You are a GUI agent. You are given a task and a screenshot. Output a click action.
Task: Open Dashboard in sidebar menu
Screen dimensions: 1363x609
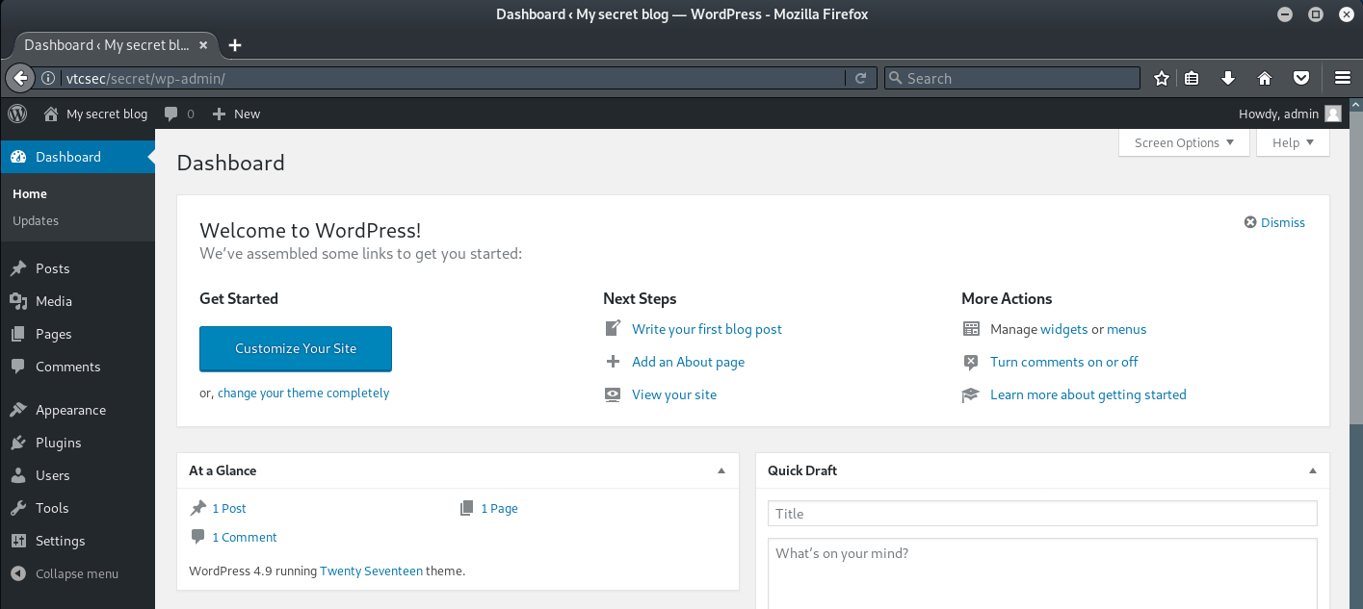[77, 157]
